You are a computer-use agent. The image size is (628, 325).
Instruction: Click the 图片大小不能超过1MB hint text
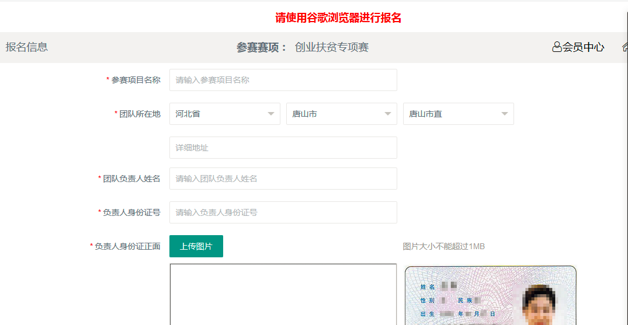[443, 246]
